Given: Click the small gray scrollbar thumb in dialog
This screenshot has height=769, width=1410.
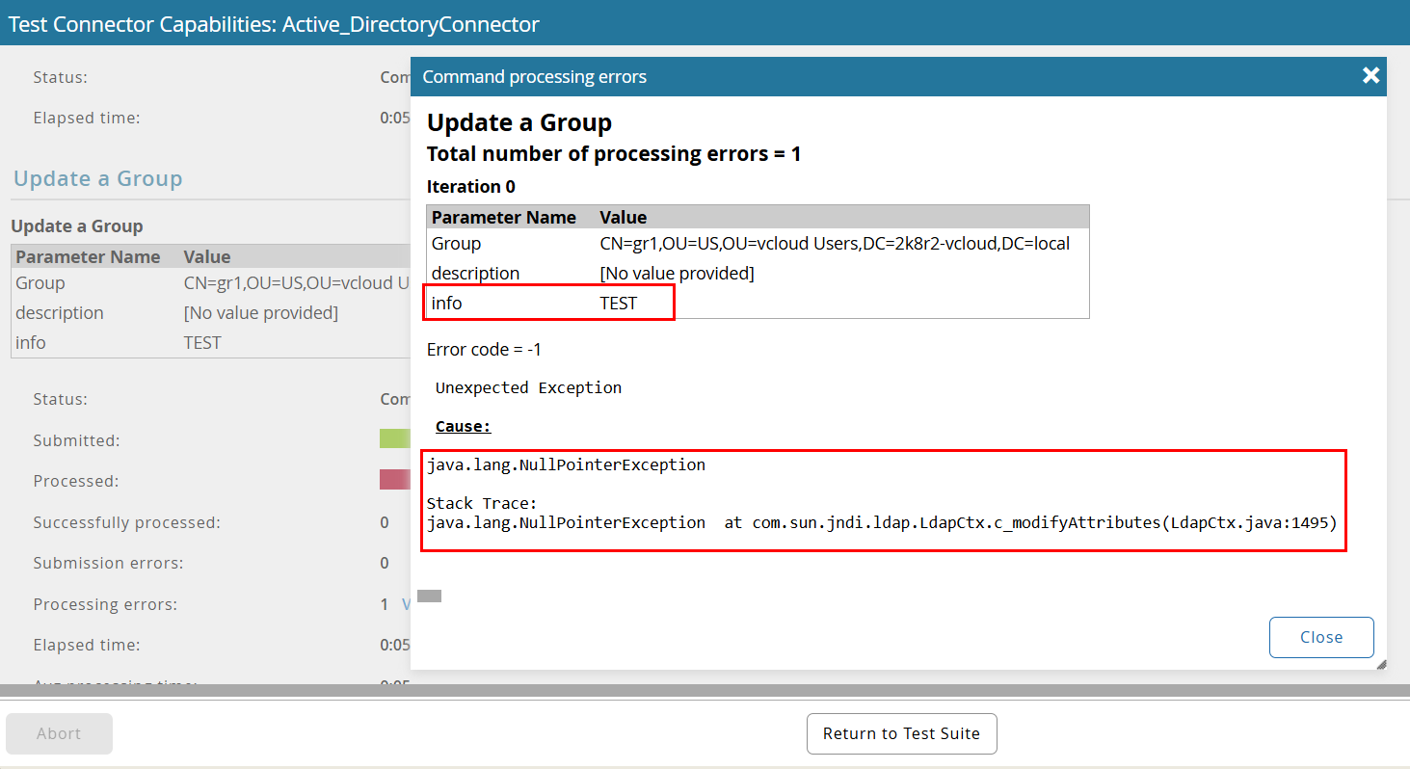Looking at the screenshot, I should tap(429, 597).
